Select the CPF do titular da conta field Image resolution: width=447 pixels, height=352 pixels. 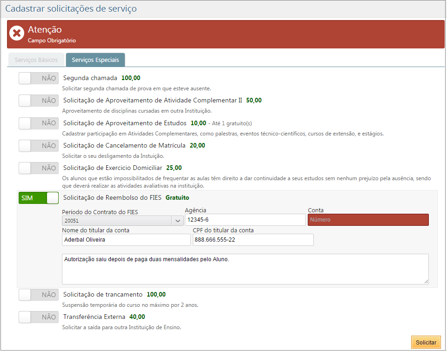click(253, 240)
